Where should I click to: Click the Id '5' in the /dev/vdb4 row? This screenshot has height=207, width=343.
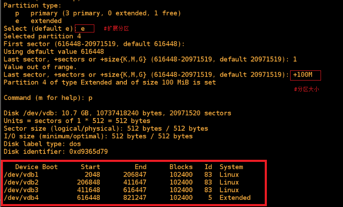coord(210,198)
